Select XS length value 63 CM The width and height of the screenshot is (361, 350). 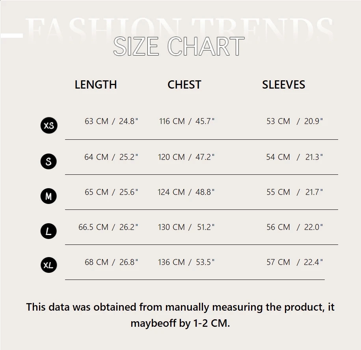(x=97, y=121)
